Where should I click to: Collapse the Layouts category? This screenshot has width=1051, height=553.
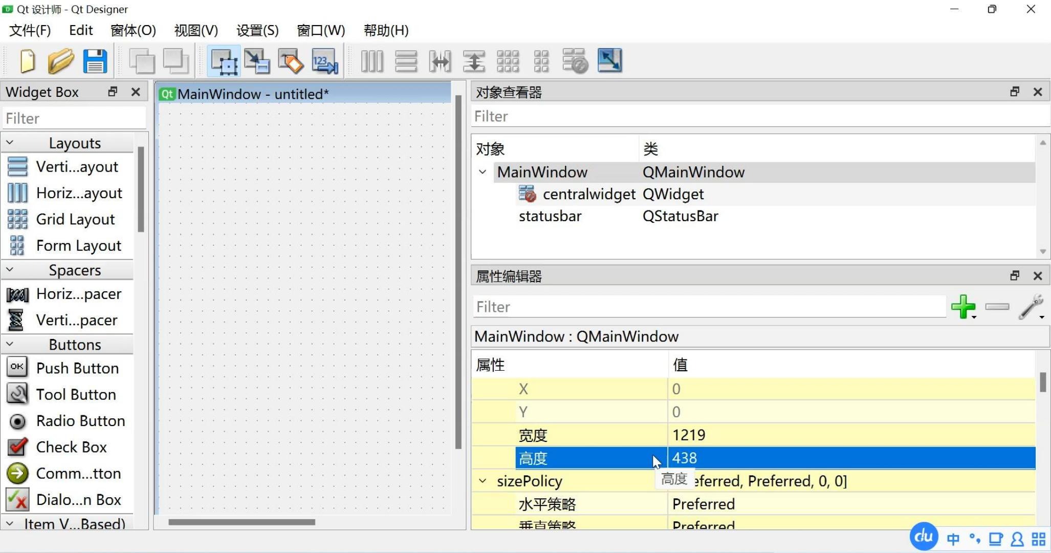tap(10, 143)
